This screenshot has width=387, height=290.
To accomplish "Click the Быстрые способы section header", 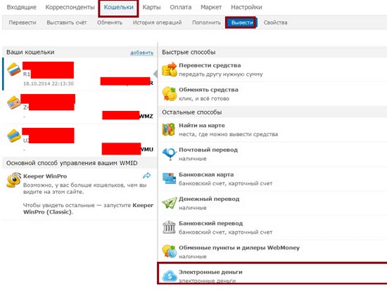I will (189, 52).
